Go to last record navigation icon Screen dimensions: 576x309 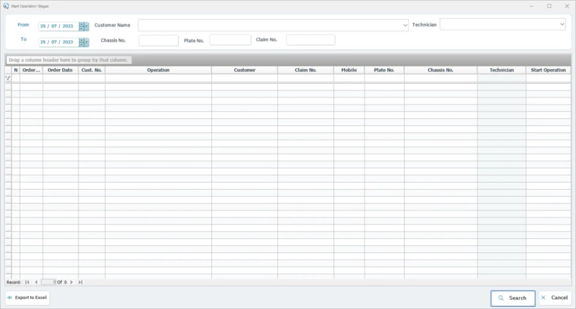coord(80,282)
